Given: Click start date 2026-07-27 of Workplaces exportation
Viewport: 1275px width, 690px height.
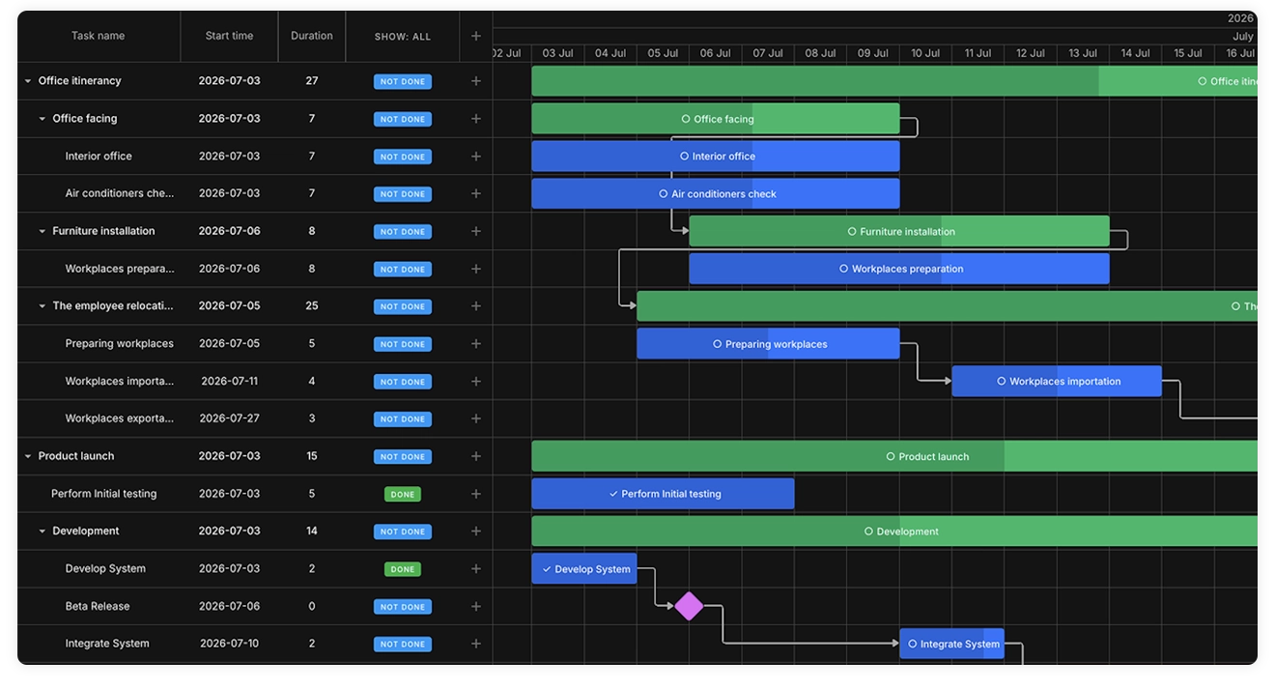Looking at the screenshot, I should point(230,418).
